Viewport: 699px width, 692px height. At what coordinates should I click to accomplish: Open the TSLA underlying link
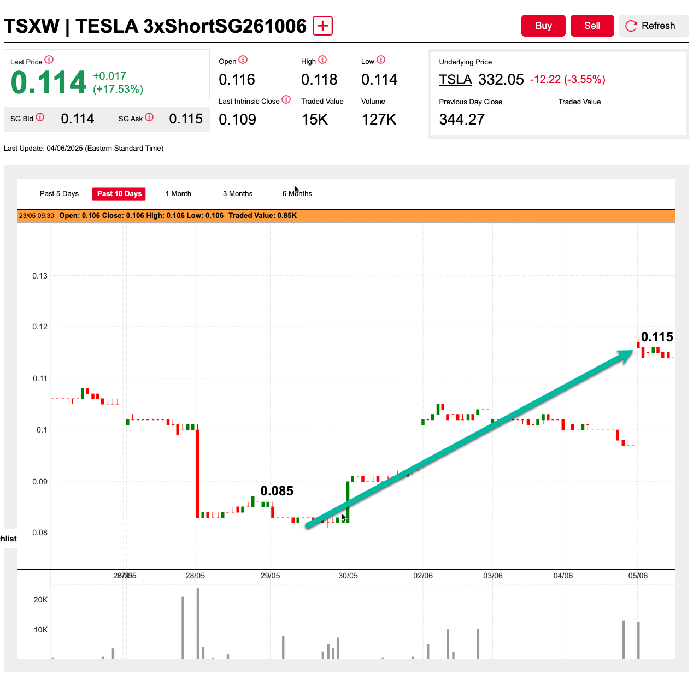click(455, 80)
